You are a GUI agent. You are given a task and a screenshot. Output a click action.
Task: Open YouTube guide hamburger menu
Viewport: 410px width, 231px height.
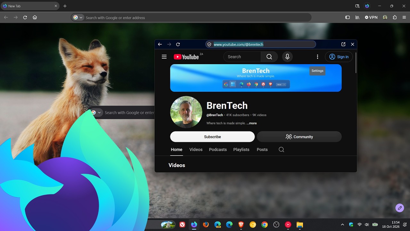[x=164, y=57]
